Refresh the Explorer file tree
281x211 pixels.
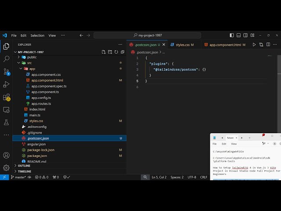point(116,52)
